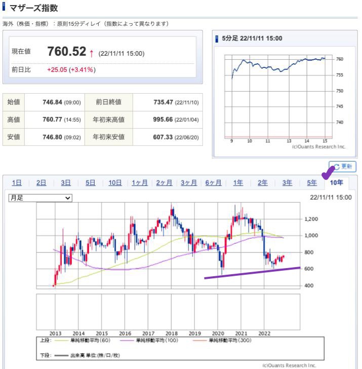Click the 5分足 22/11/11 15:00 header
The image size is (362, 369).
(x=252, y=39)
